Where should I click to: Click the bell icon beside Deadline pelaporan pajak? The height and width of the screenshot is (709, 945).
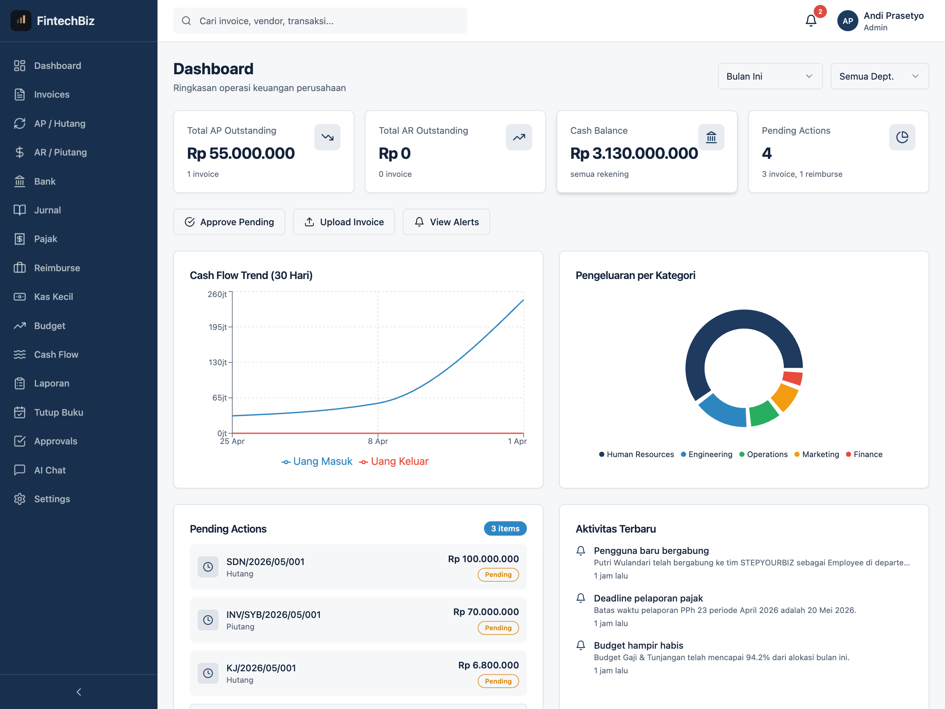point(581,598)
